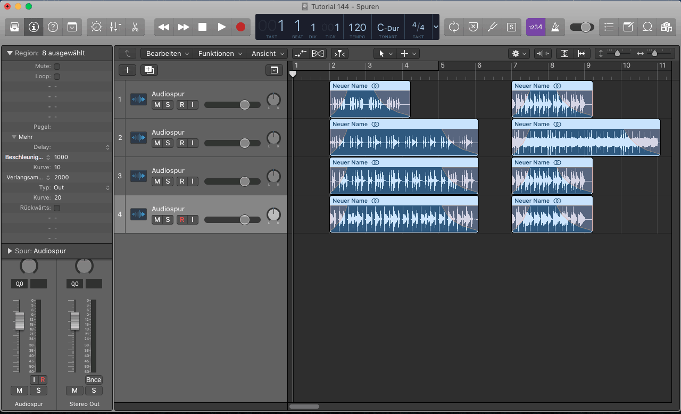681x414 pixels.
Task: Click track 1 volume slider
Action: (244, 105)
